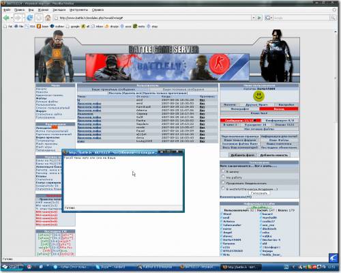
Task: Switch to 'Ваши посланные сообщения' tab
Action: point(183,89)
